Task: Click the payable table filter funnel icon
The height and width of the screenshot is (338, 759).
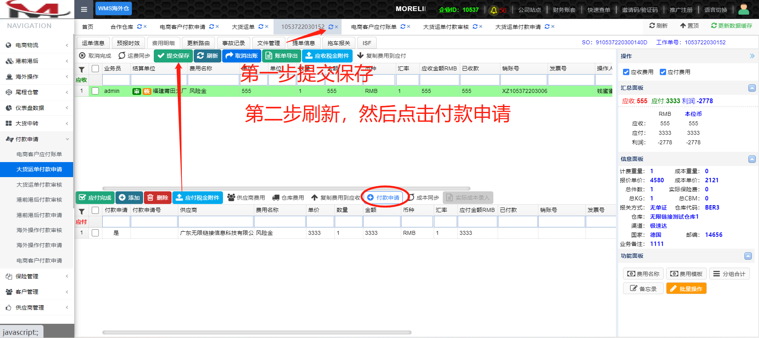Action: [81, 211]
